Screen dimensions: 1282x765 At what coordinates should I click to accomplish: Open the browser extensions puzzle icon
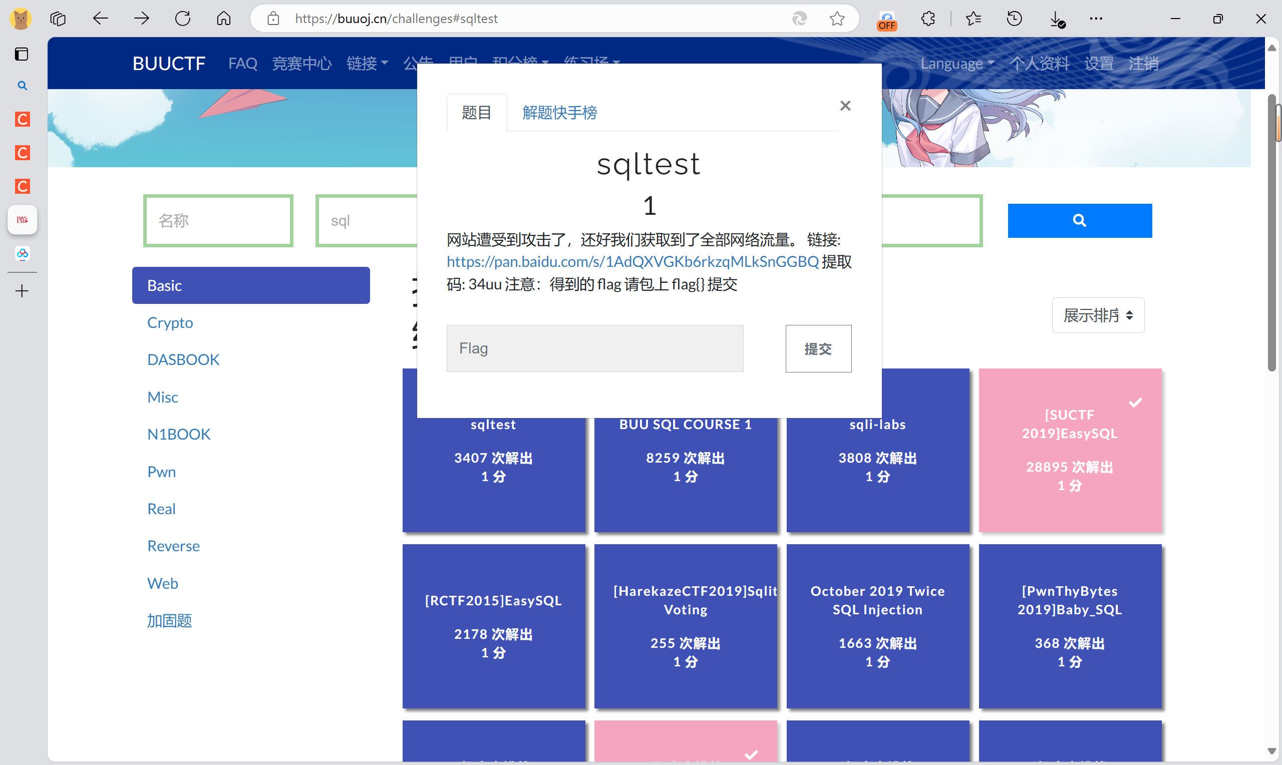click(928, 19)
